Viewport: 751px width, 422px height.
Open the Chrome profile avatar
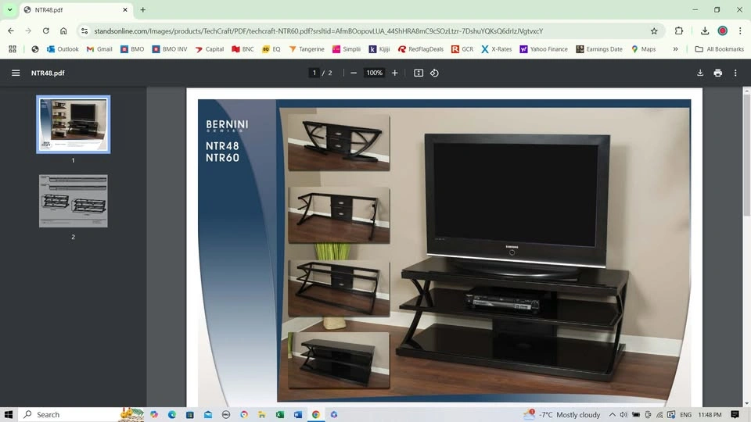coord(723,30)
